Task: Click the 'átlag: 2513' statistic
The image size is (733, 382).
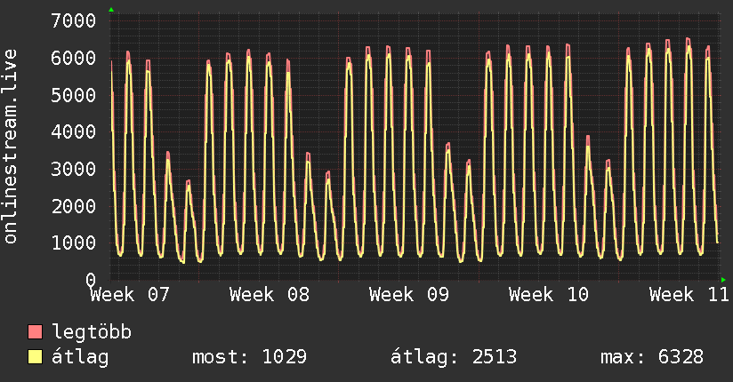Action: click(454, 357)
